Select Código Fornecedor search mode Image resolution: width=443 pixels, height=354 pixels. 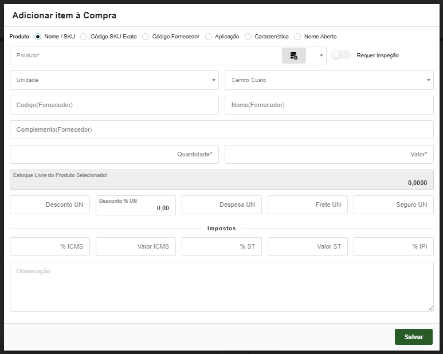click(146, 37)
